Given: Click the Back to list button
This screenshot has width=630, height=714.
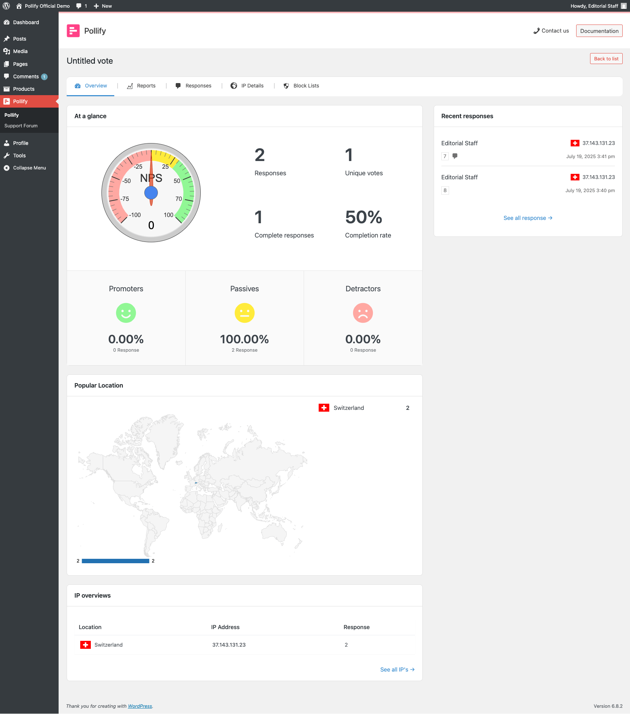Looking at the screenshot, I should pyautogui.click(x=606, y=59).
